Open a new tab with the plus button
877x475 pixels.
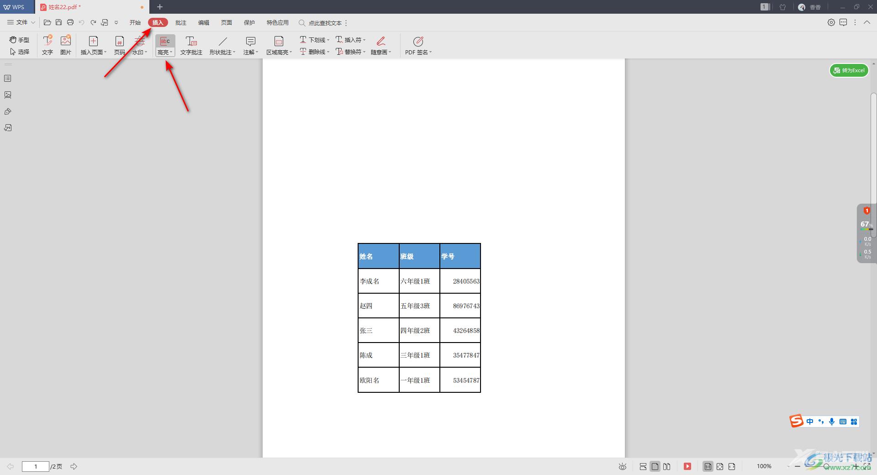coord(160,7)
